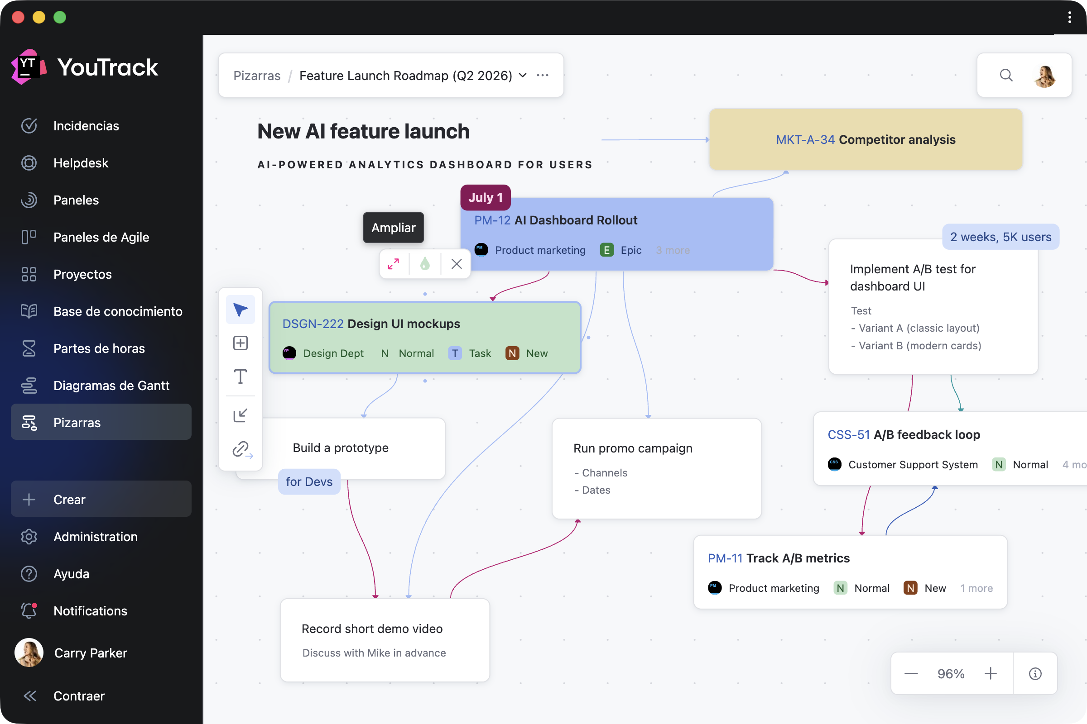The width and height of the screenshot is (1087, 724).
Task: Go to Paneles de Agile
Action: coord(101,237)
